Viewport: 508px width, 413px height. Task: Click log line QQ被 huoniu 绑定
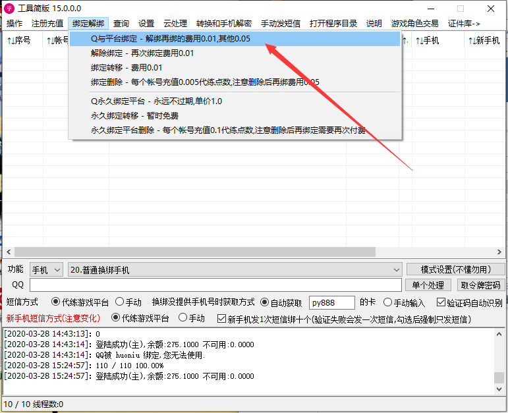pyautogui.click(x=105, y=355)
